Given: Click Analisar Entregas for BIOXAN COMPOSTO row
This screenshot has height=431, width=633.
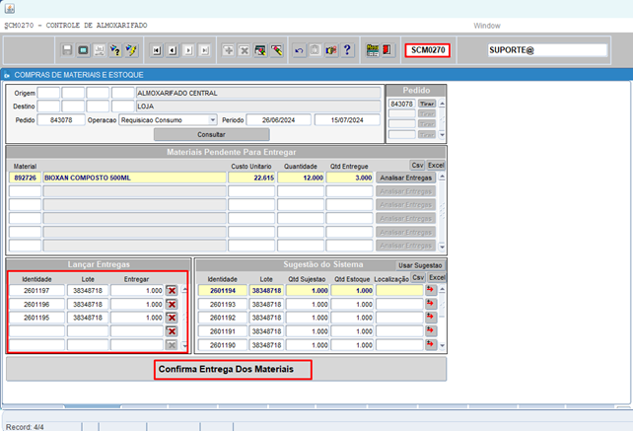Looking at the screenshot, I should click(x=405, y=178).
